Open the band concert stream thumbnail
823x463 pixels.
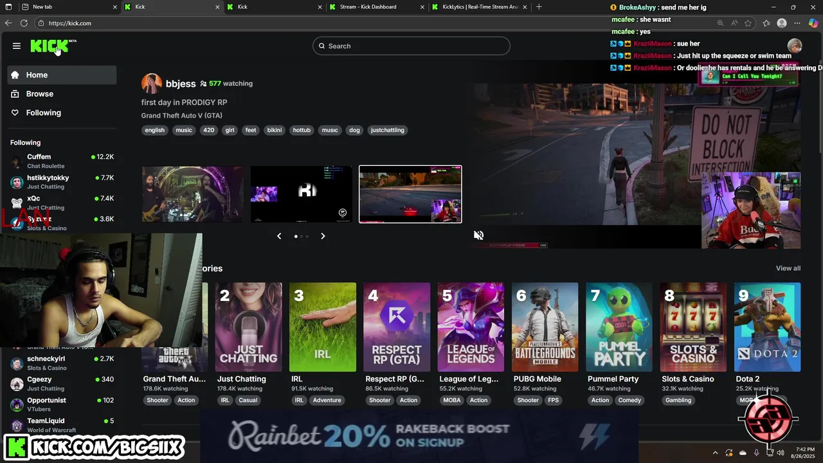193,194
